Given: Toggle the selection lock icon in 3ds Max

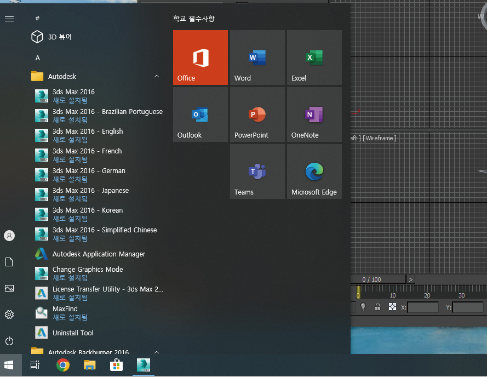Looking at the screenshot, I should coord(377,307).
